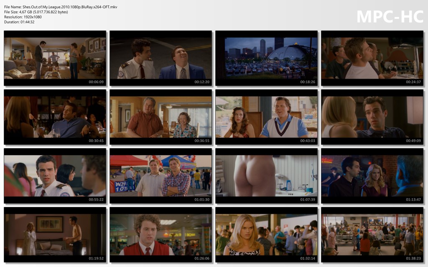Click the Duration 01:44:32 text
The image size is (428, 267).
coord(19,22)
